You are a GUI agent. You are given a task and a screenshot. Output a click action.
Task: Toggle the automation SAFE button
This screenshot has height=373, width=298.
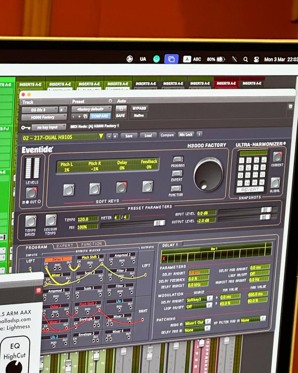(121, 116)
